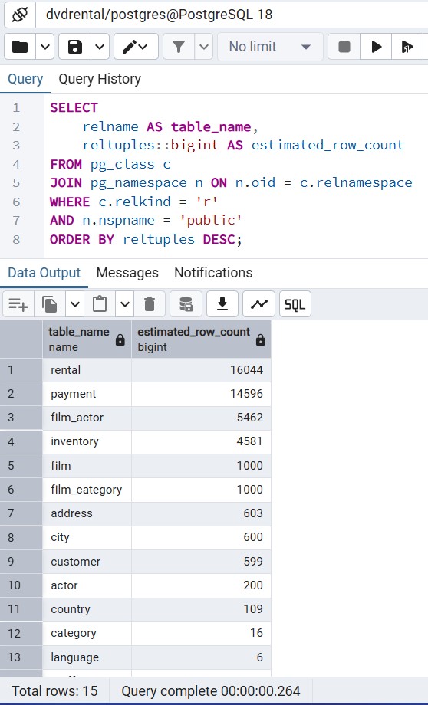Viewport: 428px width, 705px height.
Task: Select the 'film_actor' cell
Action: pyautogui.click(x=87, y=418)
